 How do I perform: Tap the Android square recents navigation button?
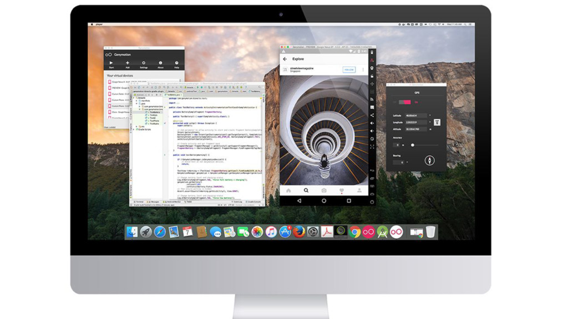pyautogui.click(x=349, y=200)
